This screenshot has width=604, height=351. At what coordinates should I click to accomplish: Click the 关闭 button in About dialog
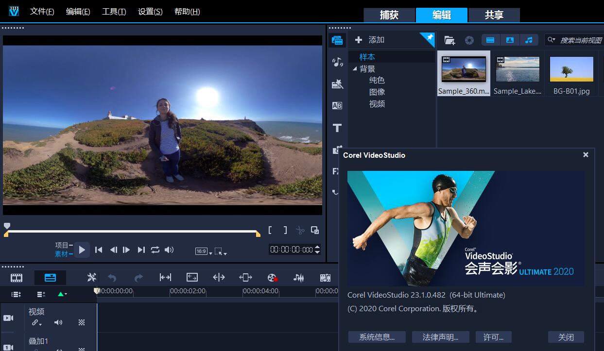click(x=566, y=337)
